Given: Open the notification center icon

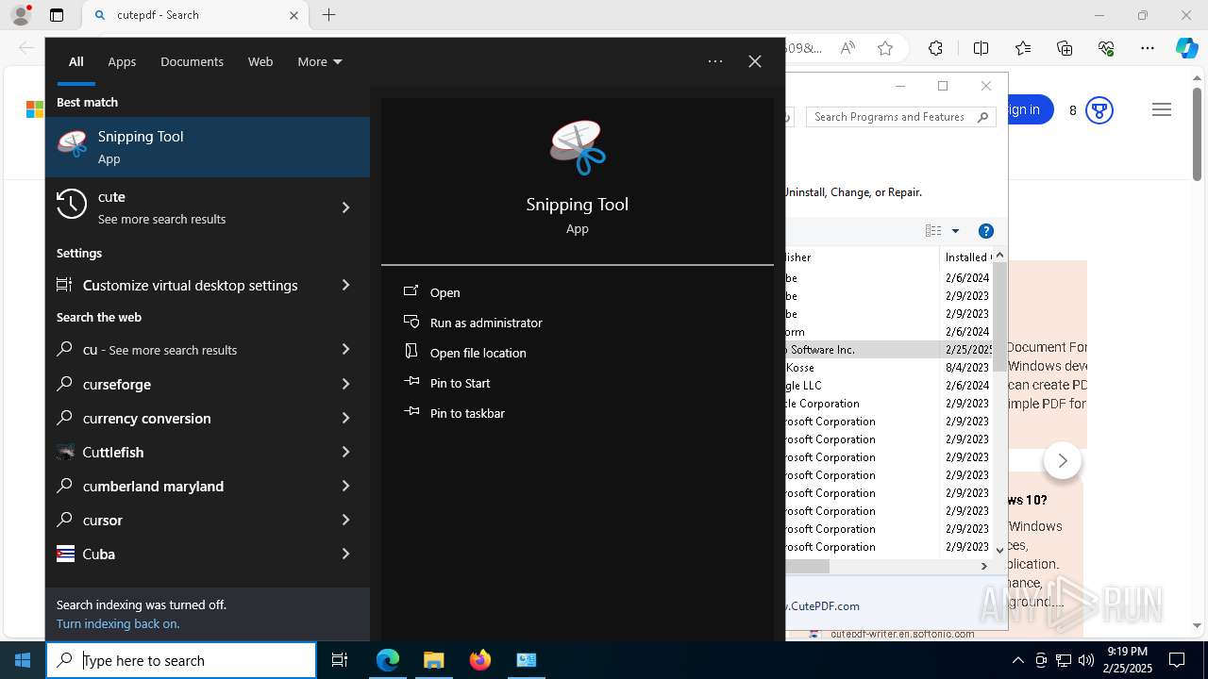Looking at the screenshot, I should [x=1177, y=660].
